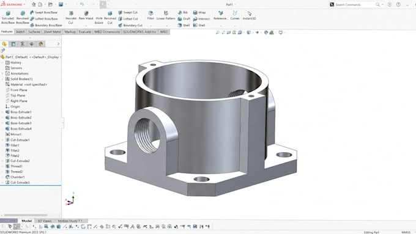Click the Fillet tool icon
The image size is (416, 234).
(x=150, y=13)
